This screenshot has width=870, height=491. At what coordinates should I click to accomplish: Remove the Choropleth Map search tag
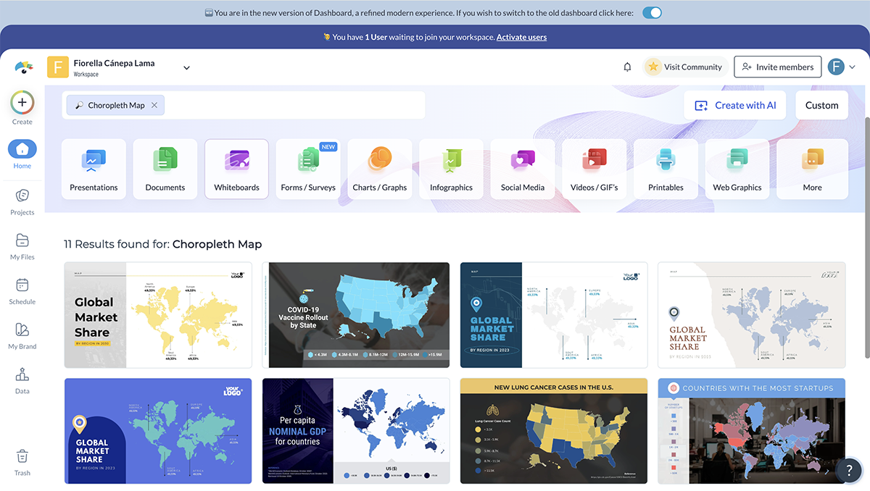(x=154, y=104)
